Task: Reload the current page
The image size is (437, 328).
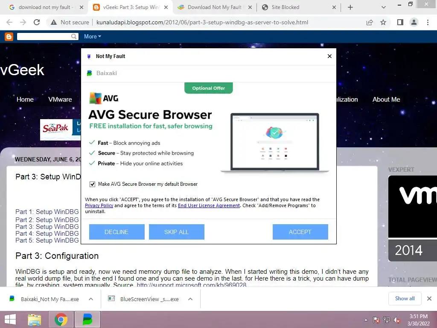Action: click(37, 22)
